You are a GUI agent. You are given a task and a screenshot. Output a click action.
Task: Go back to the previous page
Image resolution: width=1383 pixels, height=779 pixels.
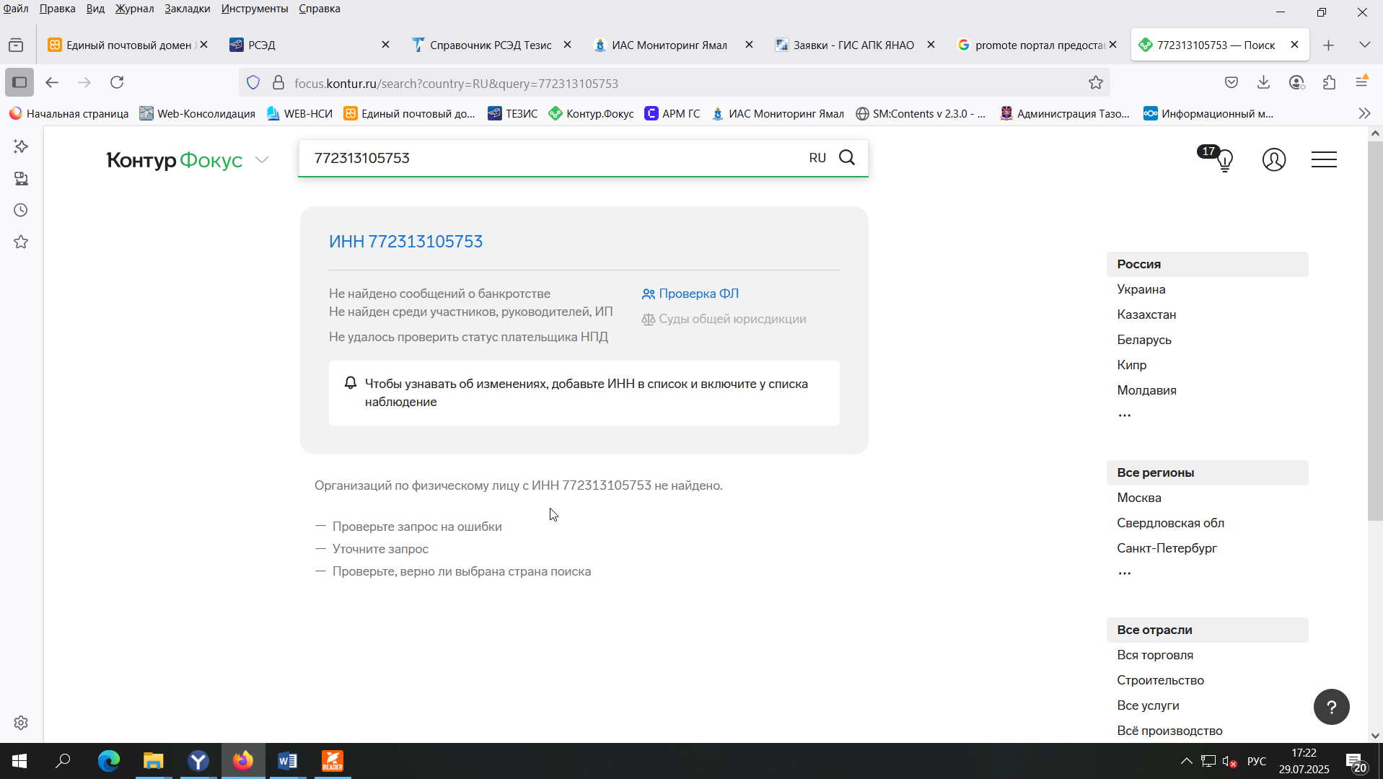pos(52,82)
